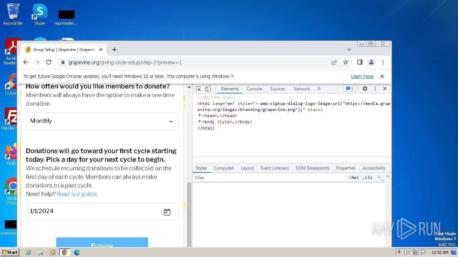Expand the body node in DOM tree

(x=200, y=121)
